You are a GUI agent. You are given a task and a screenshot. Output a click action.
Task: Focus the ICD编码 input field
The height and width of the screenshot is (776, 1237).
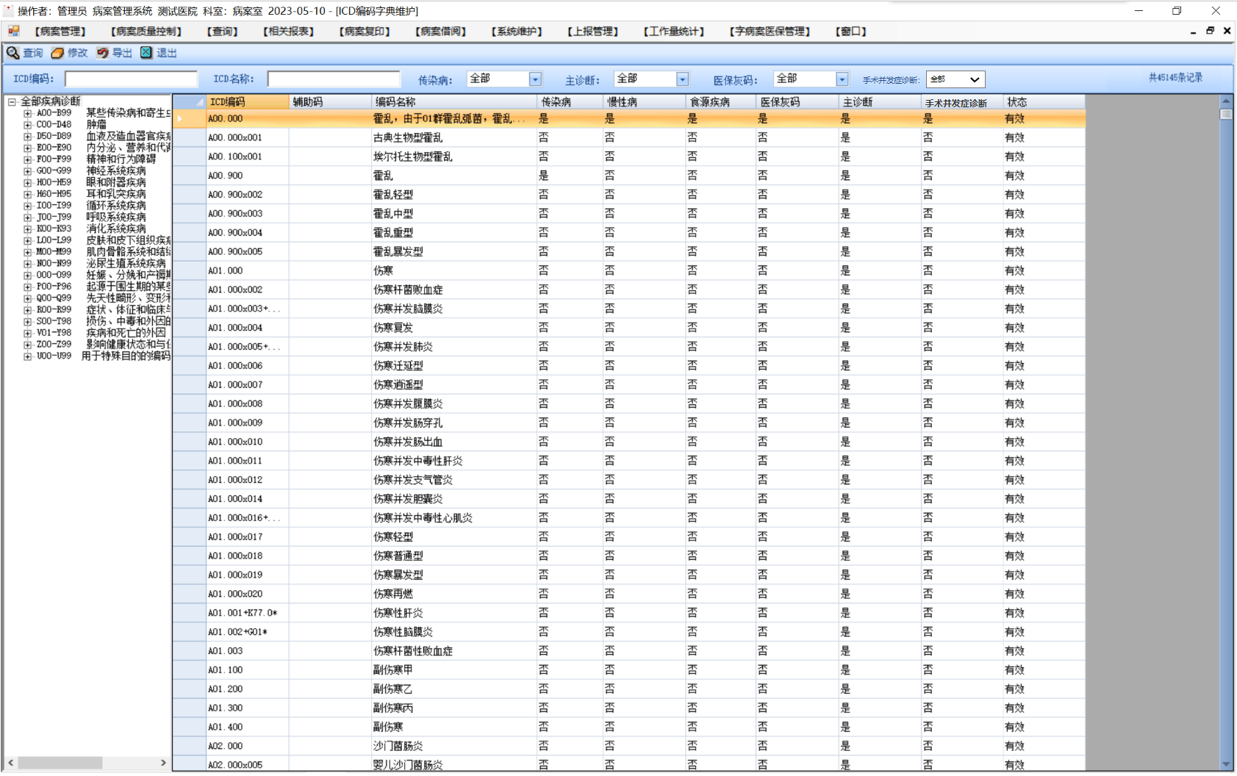[x=131, y=79]
